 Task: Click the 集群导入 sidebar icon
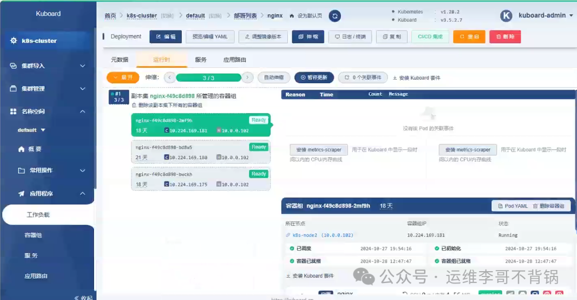point(13,66)
